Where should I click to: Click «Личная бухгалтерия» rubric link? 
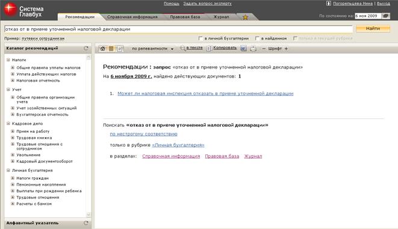(178, 145)
